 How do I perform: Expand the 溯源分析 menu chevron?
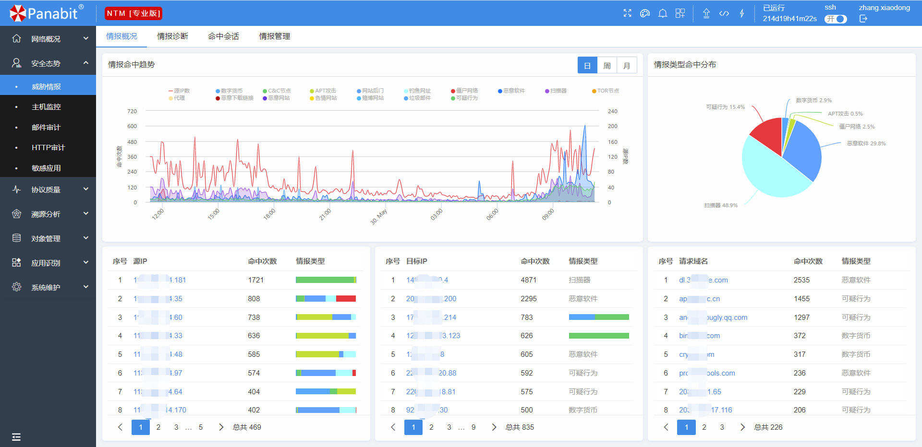(86, 214)
